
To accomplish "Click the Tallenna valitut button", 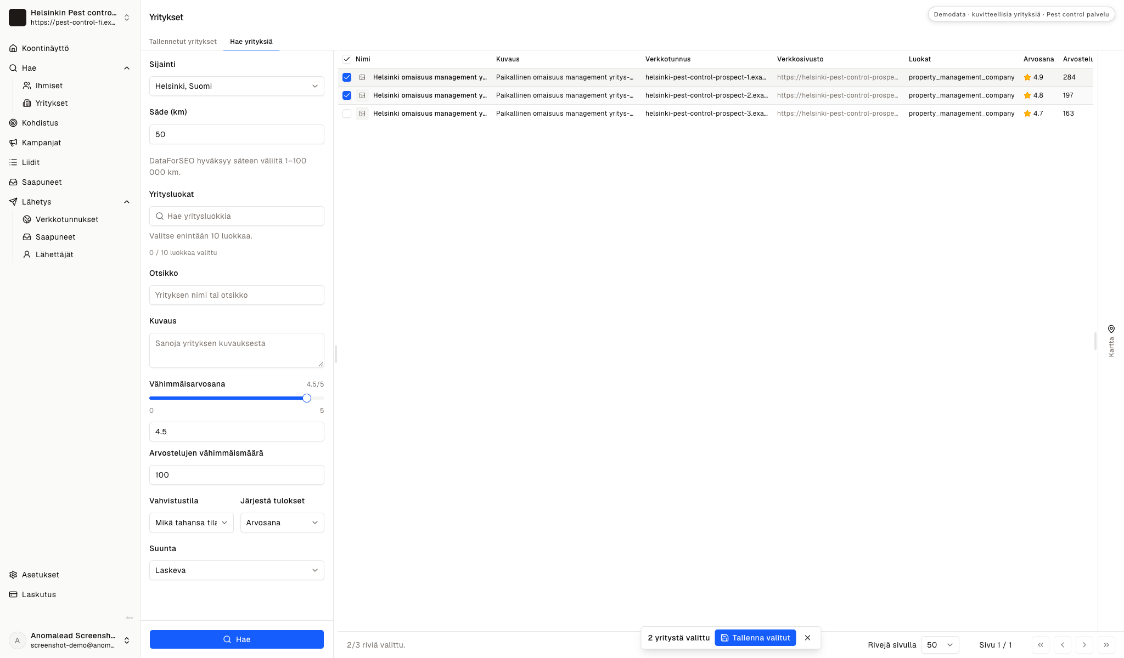I will pyautogui.click(x=755, y=638).
